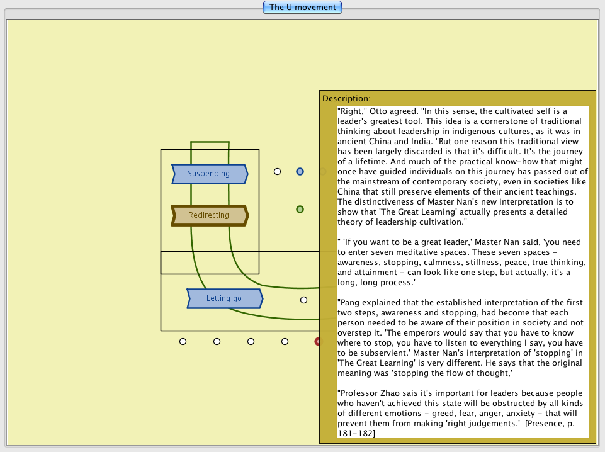Click white circle right of Suspending node
The image size is (605, 452).
pyautogui.click(x=277, y=171)
